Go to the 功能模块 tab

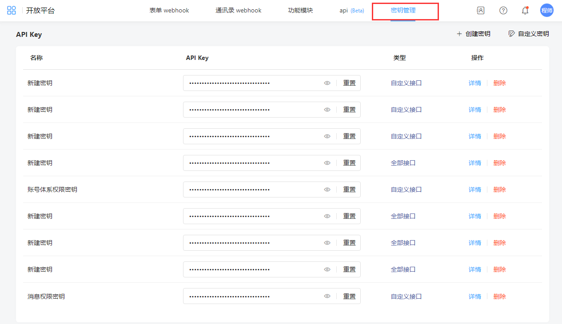[x=300, y=11]
